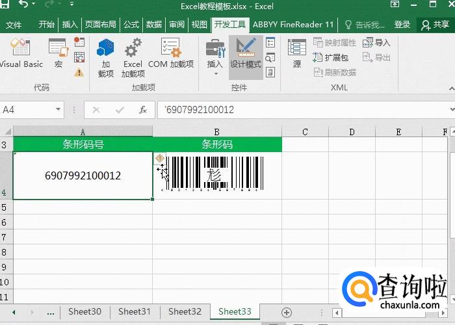Switch to the Home (开始) tab
Viewport: 455px width, 325px height.
click(x=46, y=25)
